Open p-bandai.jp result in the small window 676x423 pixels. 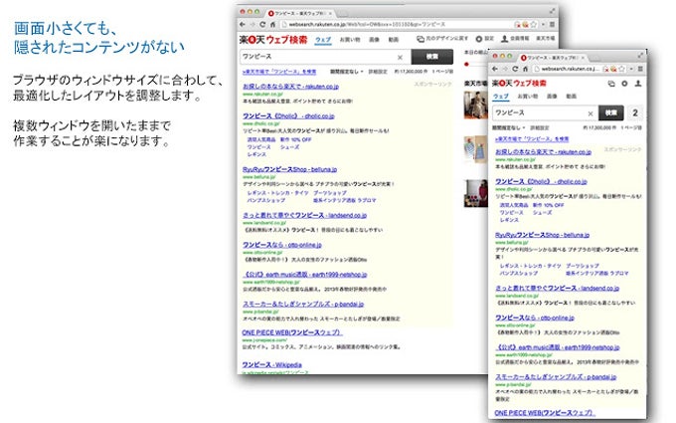[x=556, y=377]
